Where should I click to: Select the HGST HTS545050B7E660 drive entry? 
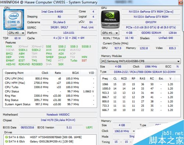pyautogui.click(x=50, y=137)
